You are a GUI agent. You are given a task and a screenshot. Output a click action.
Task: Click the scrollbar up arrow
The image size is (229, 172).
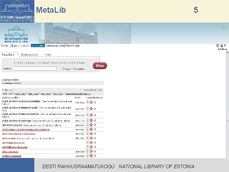(227, 52)
